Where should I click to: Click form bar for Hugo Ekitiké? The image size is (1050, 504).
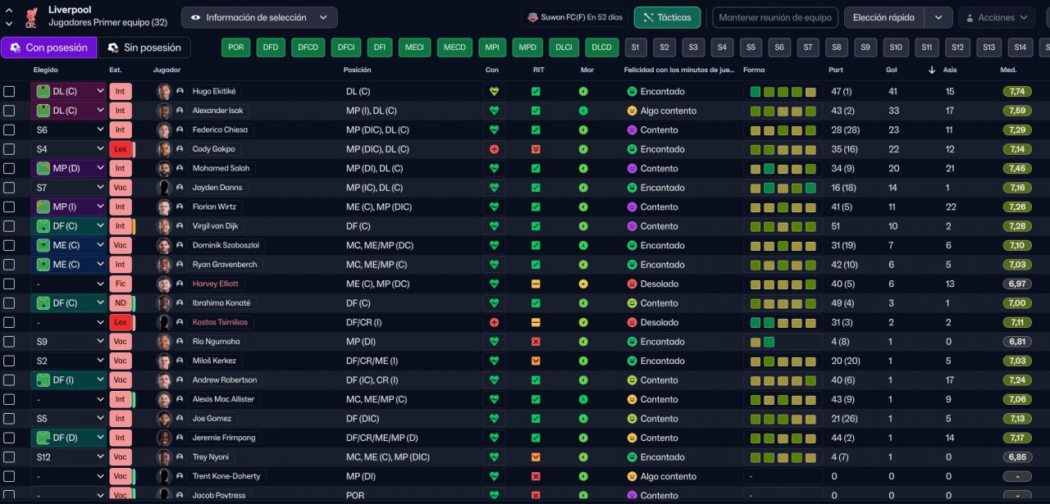pyautogui.click(x=783, y=91)
